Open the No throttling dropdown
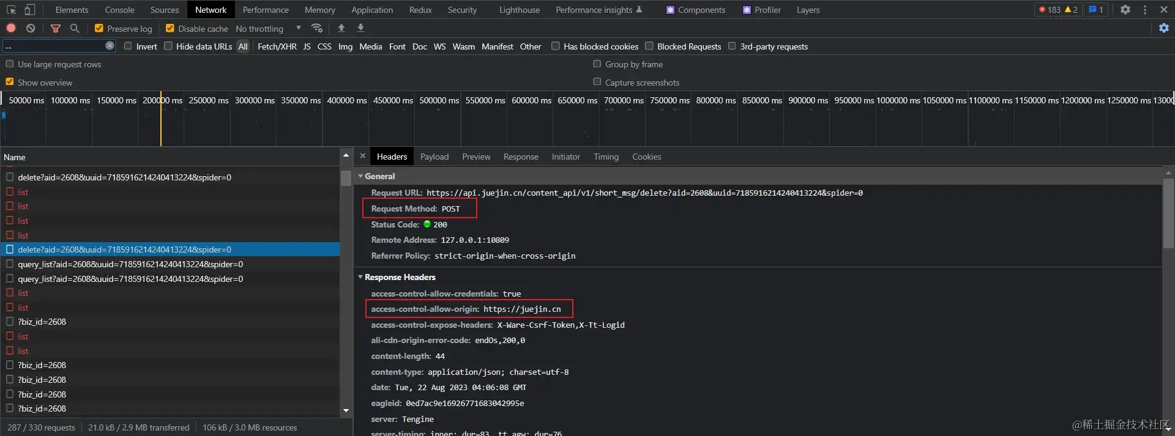The image size is (1175, 436). point(269,28)
